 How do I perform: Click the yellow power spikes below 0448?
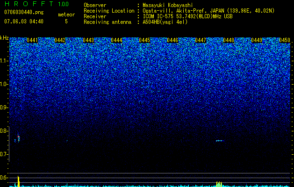pos(219,184)
